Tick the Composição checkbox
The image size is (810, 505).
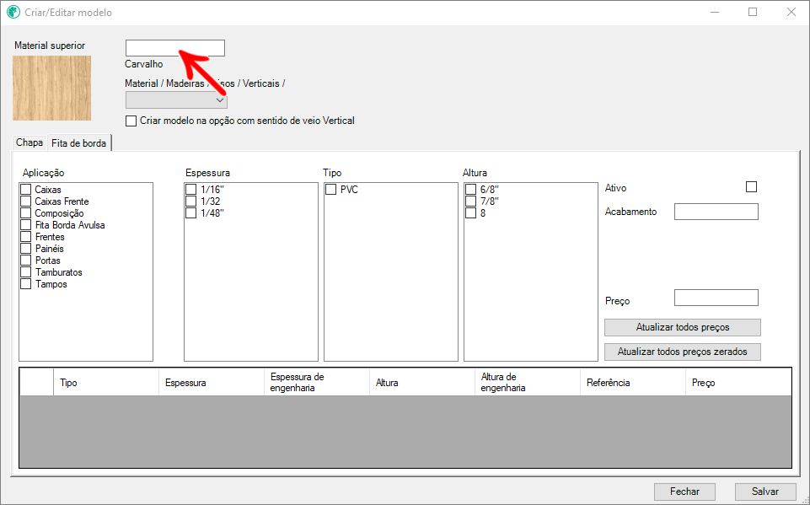[x=26, y=213]
